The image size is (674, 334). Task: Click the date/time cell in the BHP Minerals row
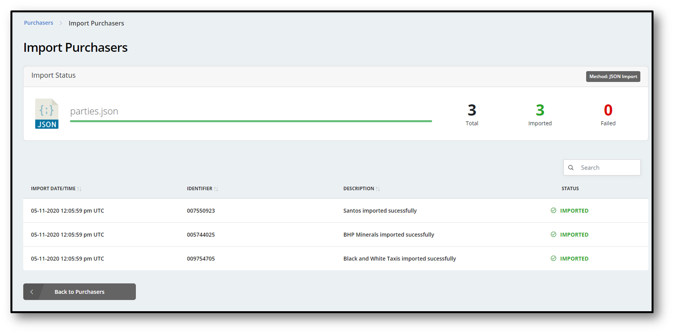pyautogui.click(x=67, y=234)
